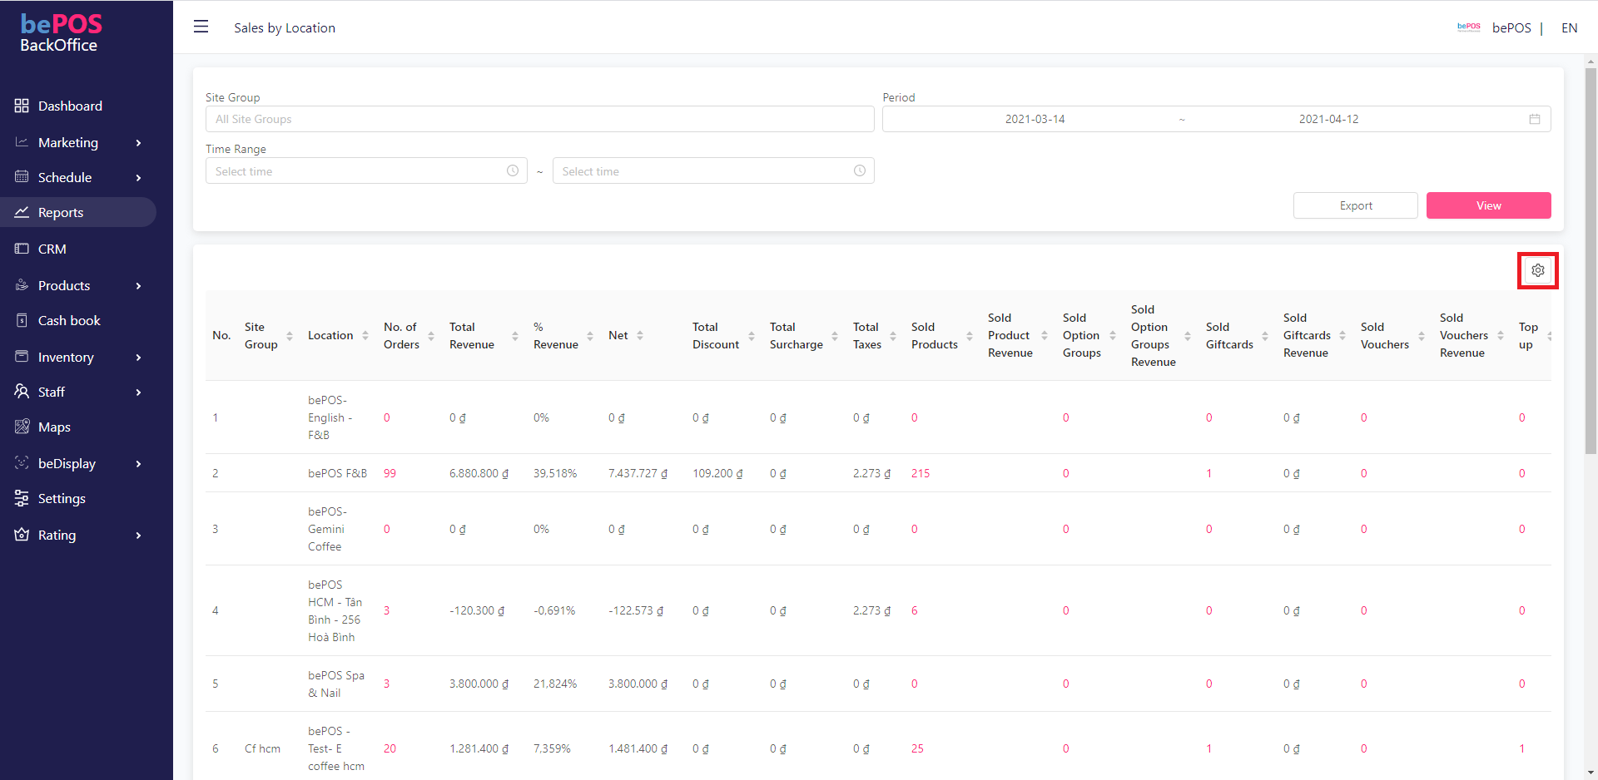Viewport: 1598px width, 780px height.
Task: Toggle the hamburger sidebar menu
Action: [x=201, y=27]
